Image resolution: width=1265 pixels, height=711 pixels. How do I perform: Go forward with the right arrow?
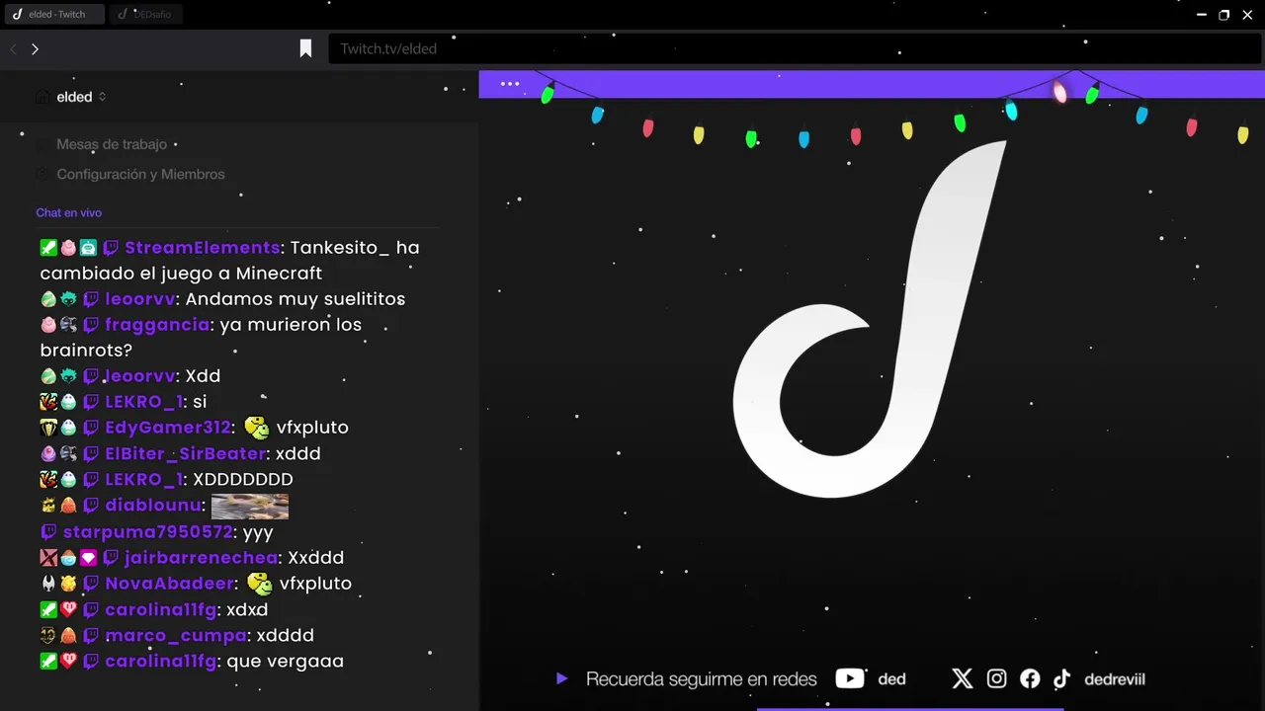[x=35, y=48]
